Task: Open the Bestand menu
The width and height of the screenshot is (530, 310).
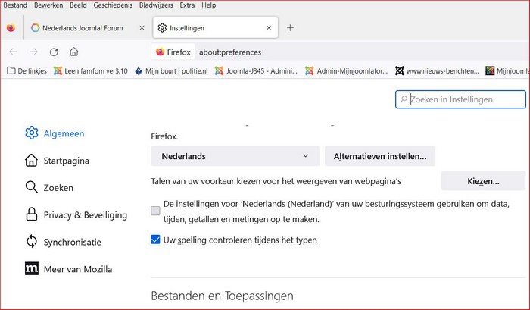Action: [x=15, y=5]
